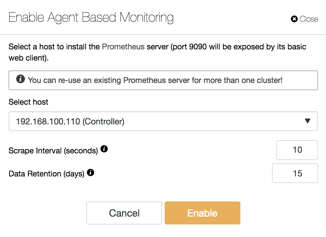The height and width of the screenshot is (237, 326).
Task: Focus the Scrape Interval field showing 10
Action: coord(297,150)
